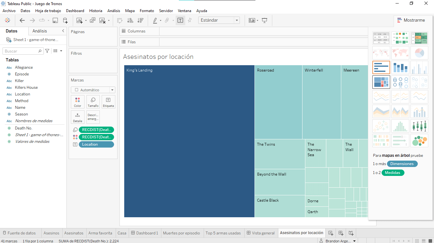
Task: Click the filter funnel icon in Datos pane
Action: point(47,51)
